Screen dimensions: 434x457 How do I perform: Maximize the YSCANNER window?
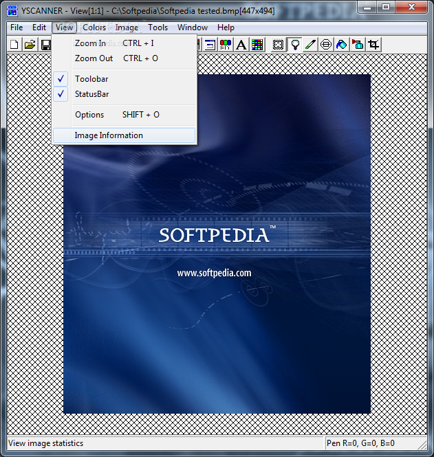coord(386,8)
